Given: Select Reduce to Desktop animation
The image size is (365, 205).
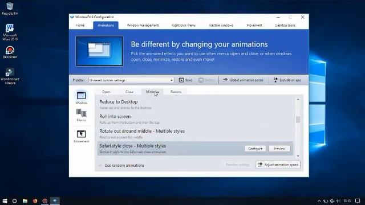Looking at the screenshot, I should coord(195,104).
